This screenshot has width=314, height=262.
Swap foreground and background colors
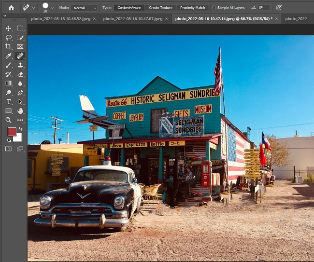(x=20, y=129)
